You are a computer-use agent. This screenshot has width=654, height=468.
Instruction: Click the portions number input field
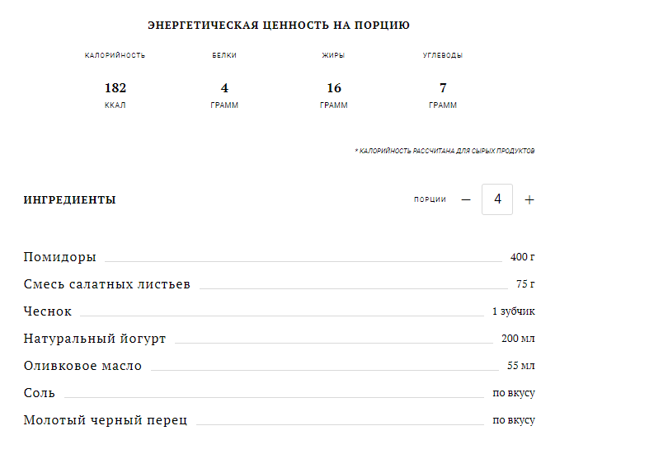[x=497, y=199]
